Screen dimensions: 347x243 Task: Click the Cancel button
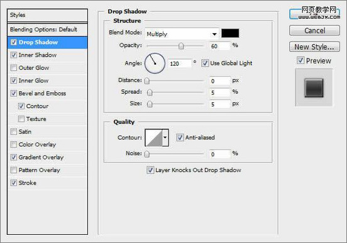pyautogui.click(x=314, y=31)
